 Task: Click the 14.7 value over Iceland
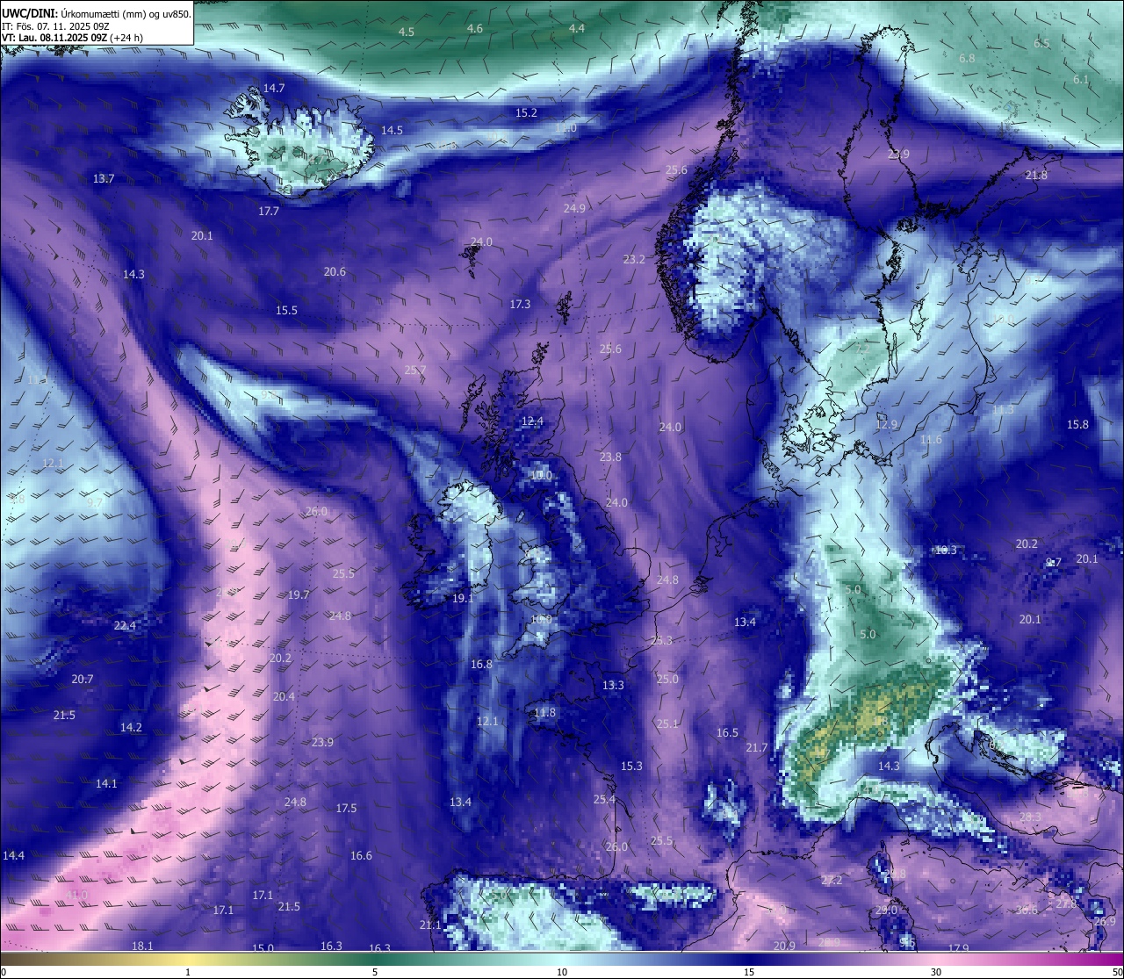click(274, 89)
